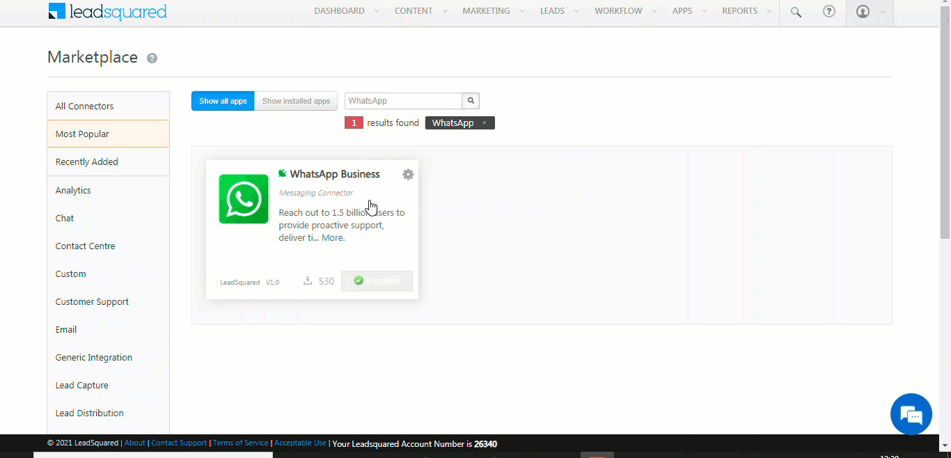Viewport: 951px width, 458px height.
Task: Open the Terms of Service footer link
Action: (241, 443)
